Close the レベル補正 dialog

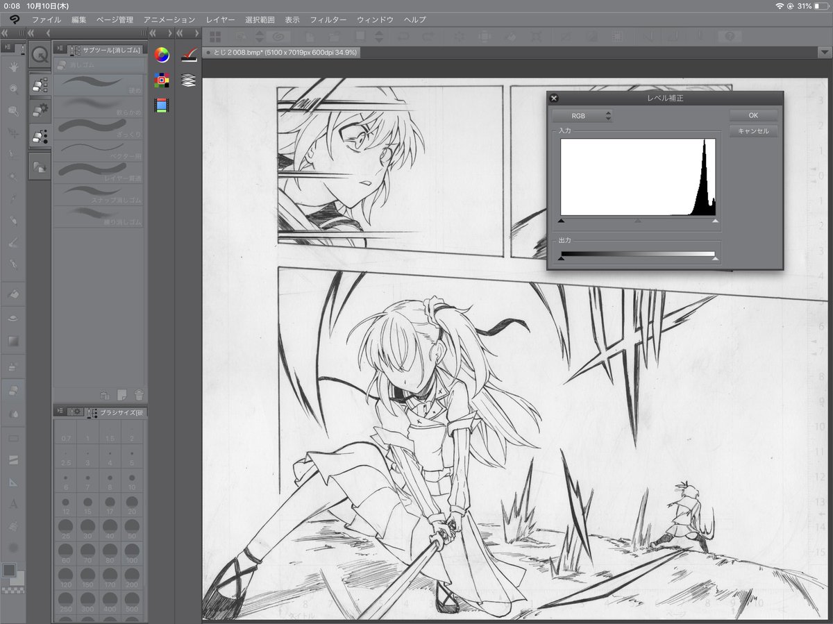point(554,99)
